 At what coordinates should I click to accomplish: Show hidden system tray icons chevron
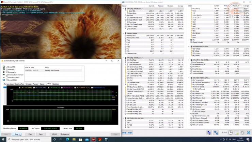coord(221,139)
